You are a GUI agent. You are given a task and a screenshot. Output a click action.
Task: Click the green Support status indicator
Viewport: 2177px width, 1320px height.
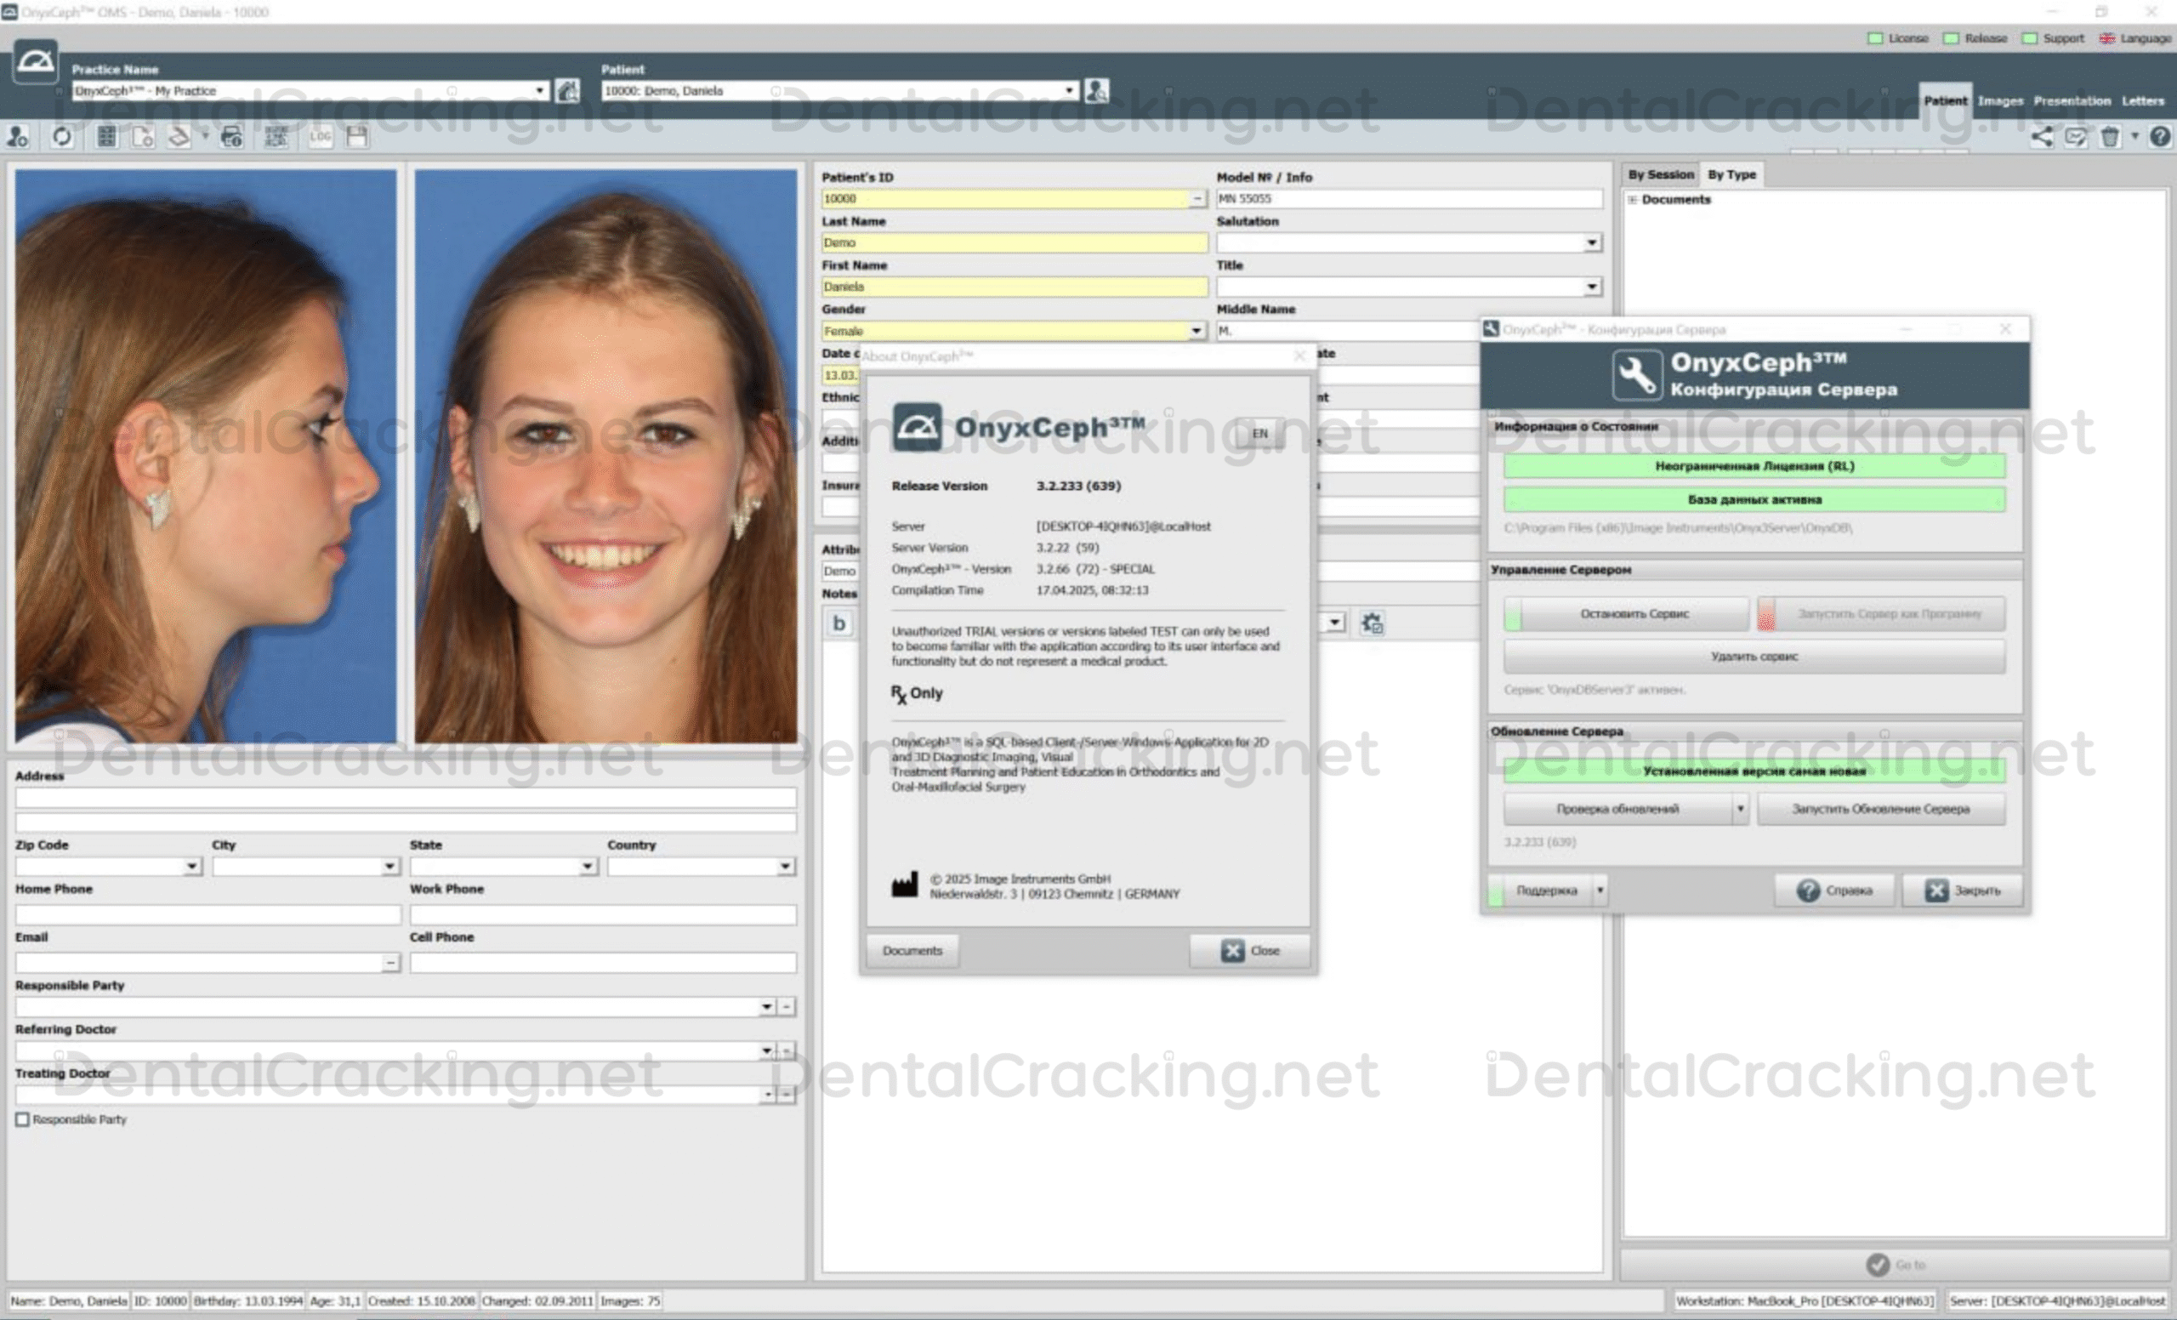[2029, 38]
